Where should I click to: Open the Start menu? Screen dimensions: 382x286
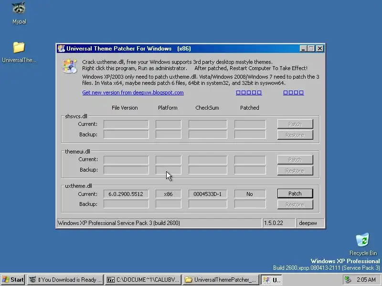(x=13, y=280)
